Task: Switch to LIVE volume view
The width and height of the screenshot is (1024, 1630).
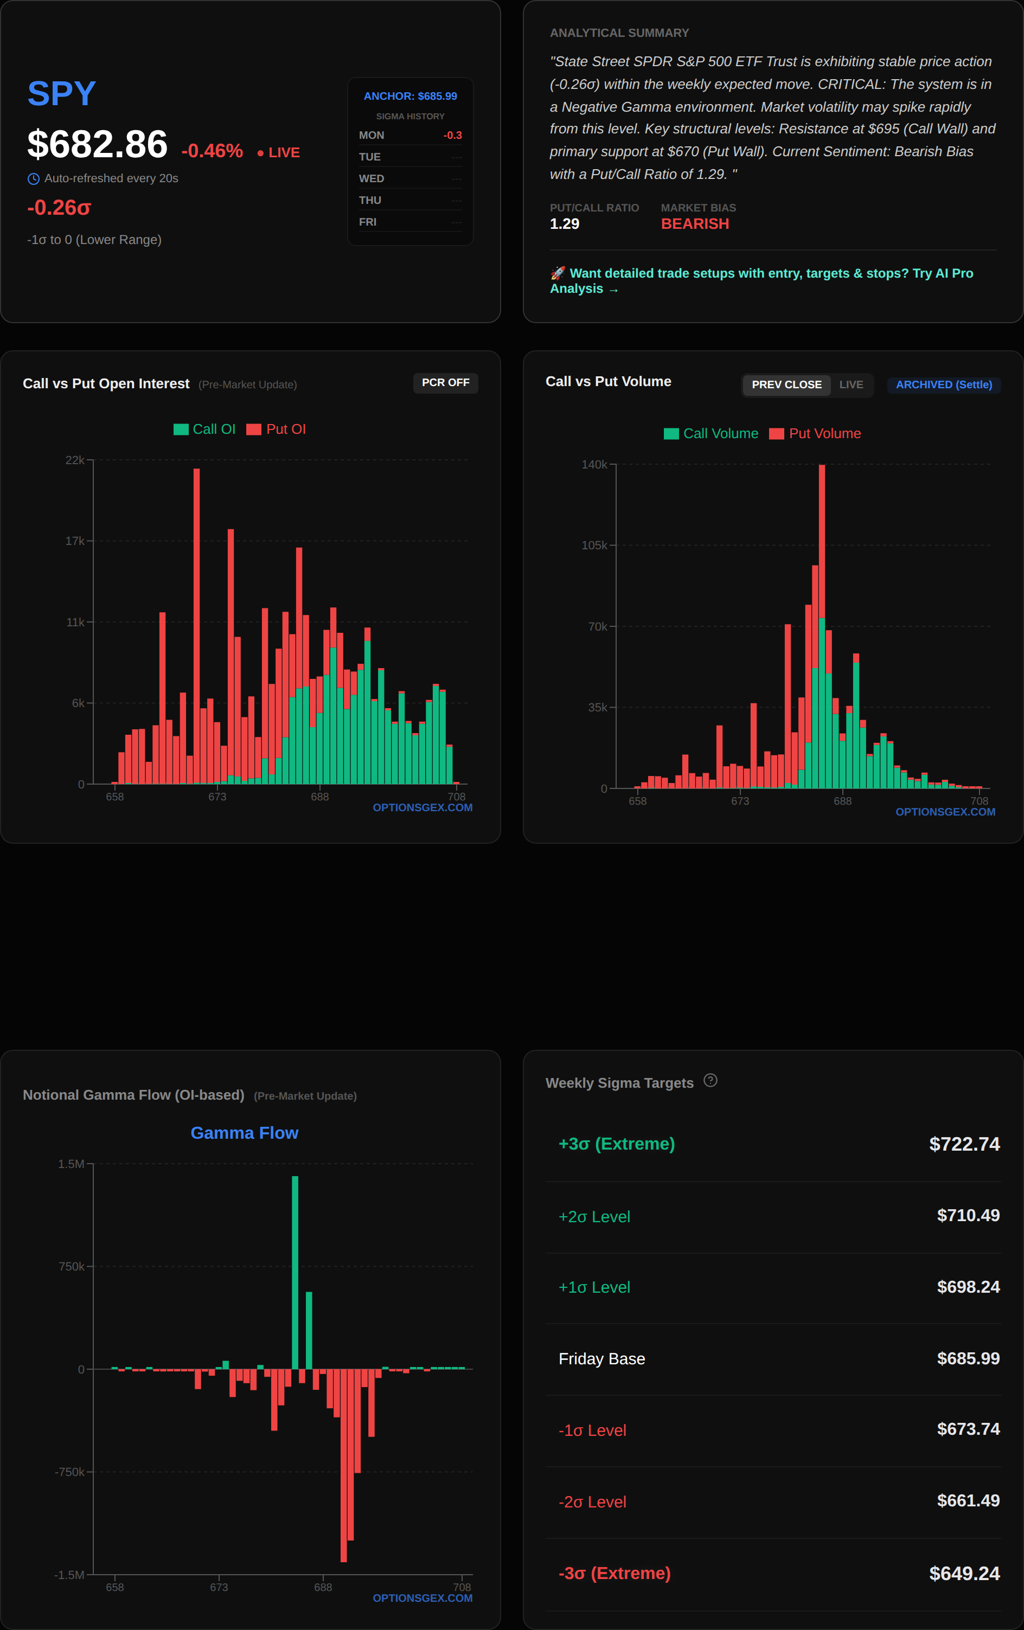Action: pos(850,384)
